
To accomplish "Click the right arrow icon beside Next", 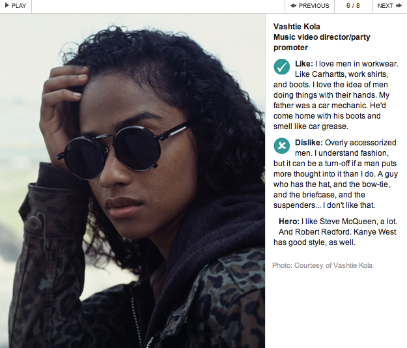I will tap(399, 6).
